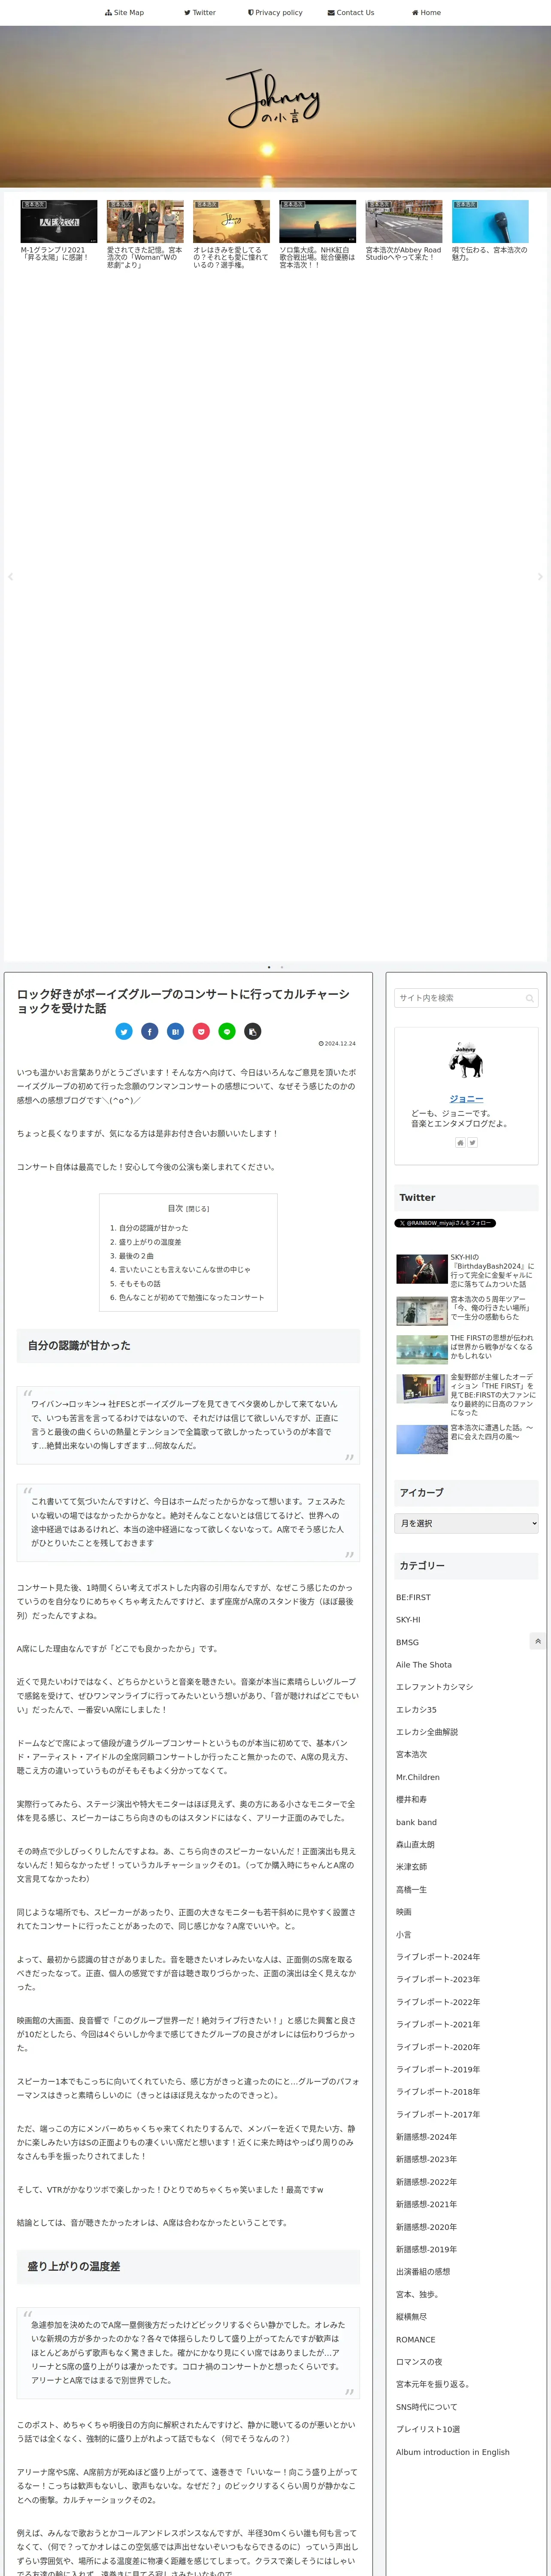Image resolution: width=551 pixels, height=2576 pixels.
Task: Click the Johnny horse avatar image
Action: (x=466, y=1060)
